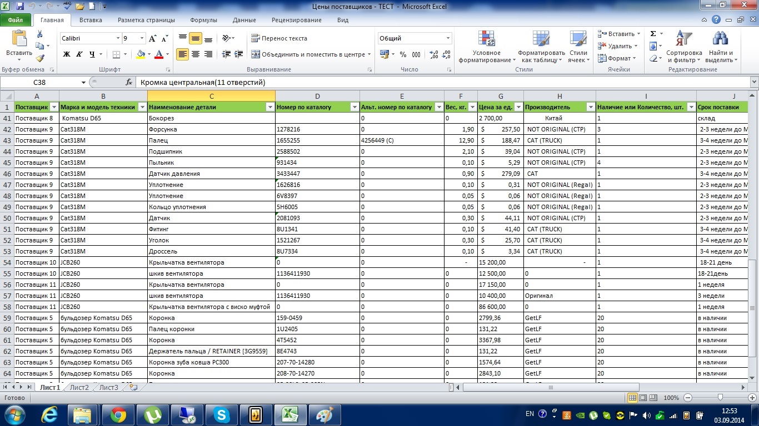Click the open folder icon in quick access toolbar
759x426 pixels.
click(x=80, y=7)
